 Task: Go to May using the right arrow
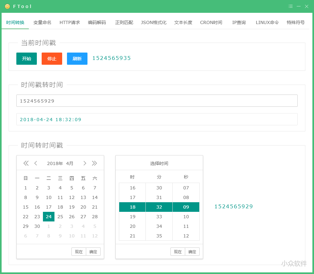pyautogui.click(x=85, y=163)
